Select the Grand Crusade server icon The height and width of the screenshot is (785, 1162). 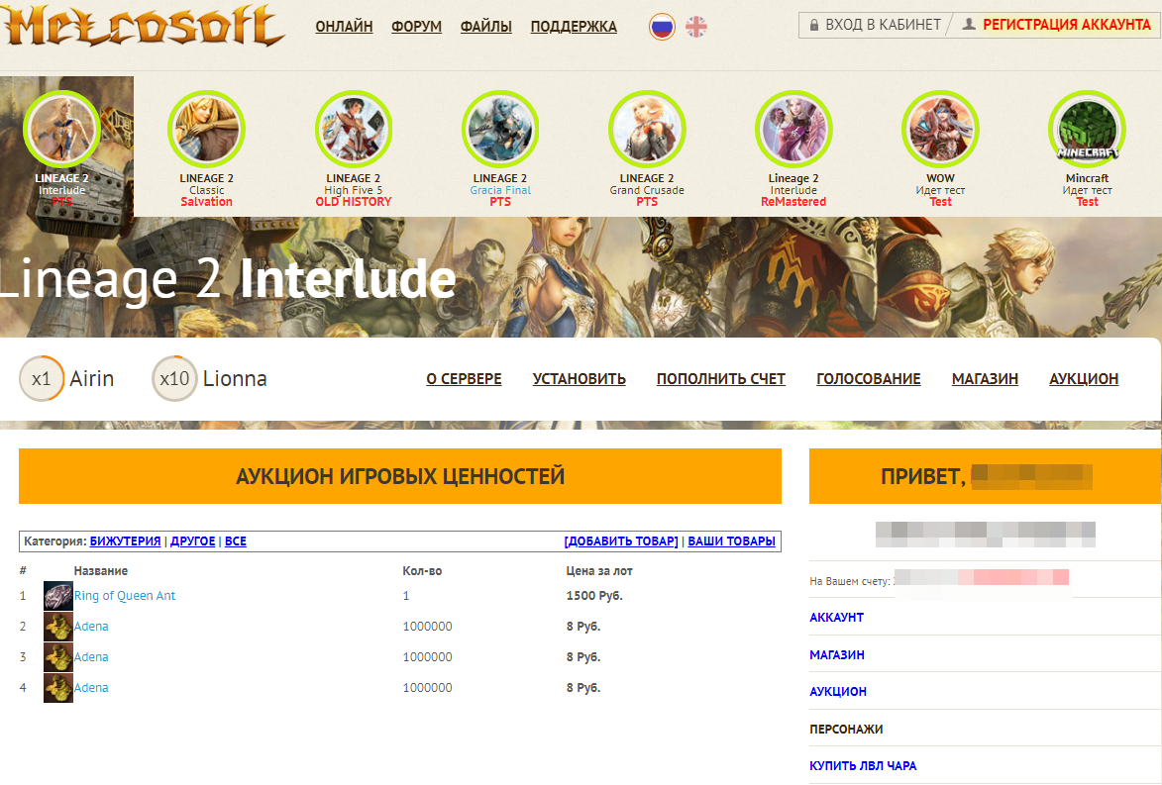click(x=647, y=130)
